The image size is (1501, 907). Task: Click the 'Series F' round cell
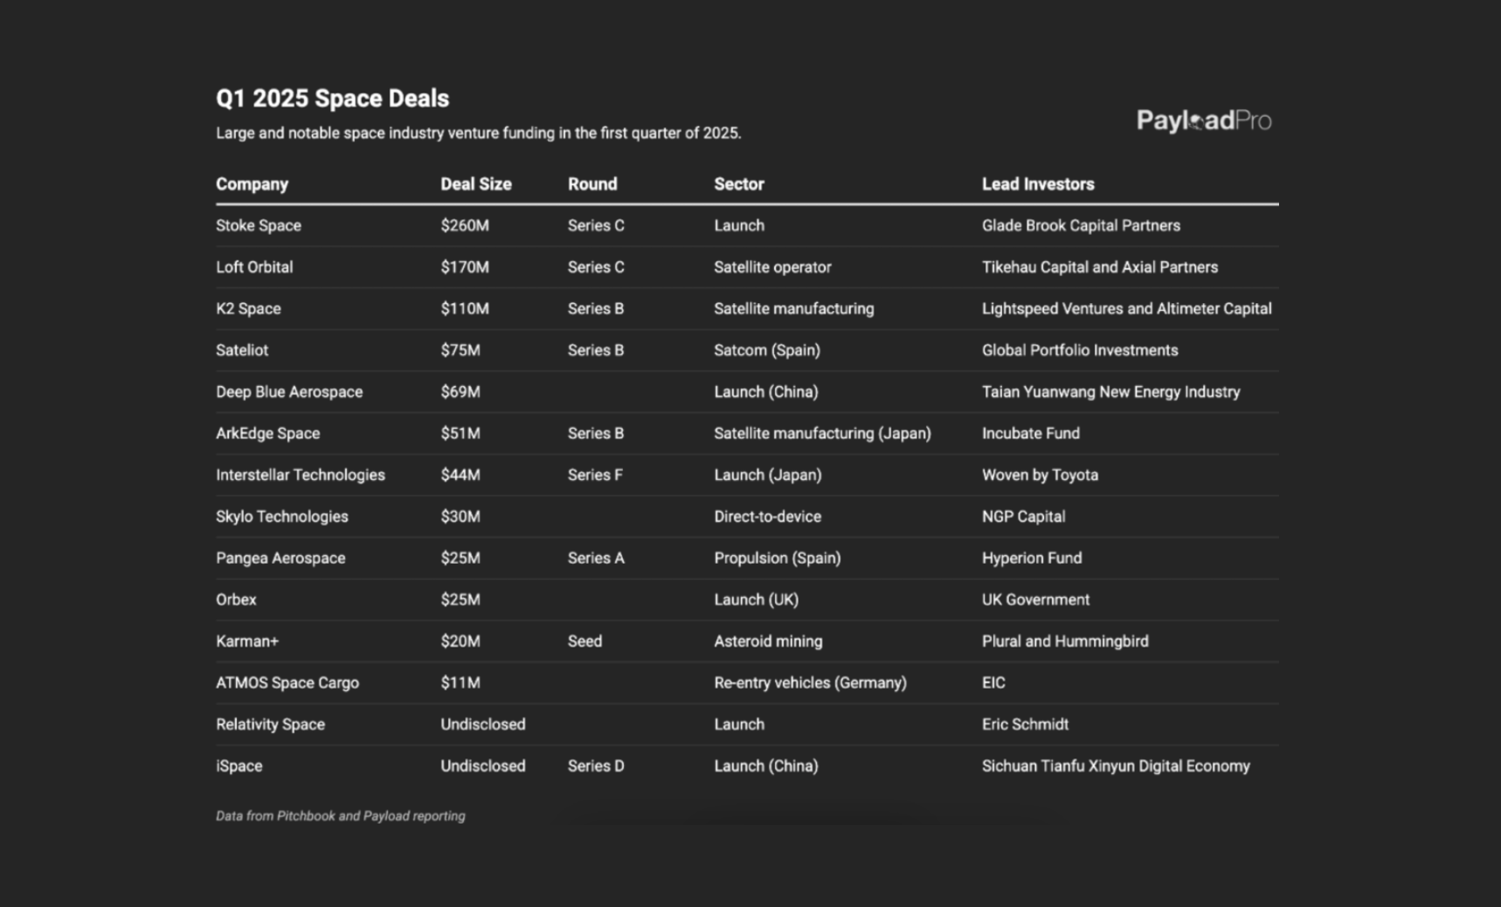click(595, 475)
